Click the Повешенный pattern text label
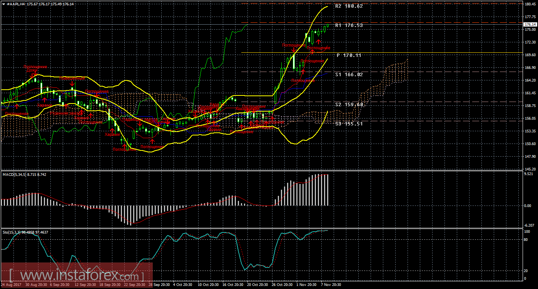 (72, 78)
